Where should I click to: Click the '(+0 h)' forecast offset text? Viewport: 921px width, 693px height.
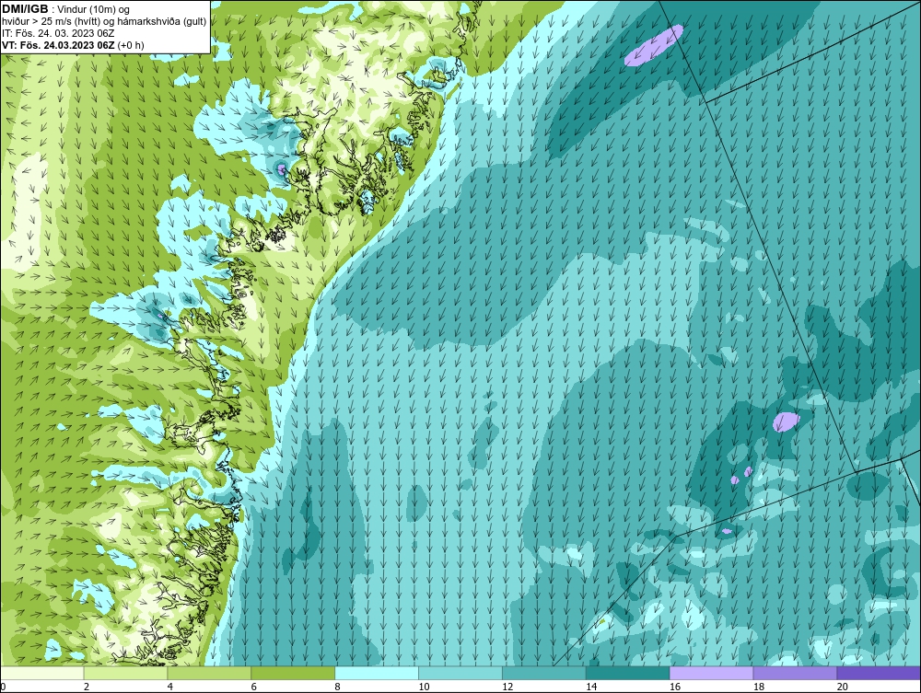[x=131, y=45]
